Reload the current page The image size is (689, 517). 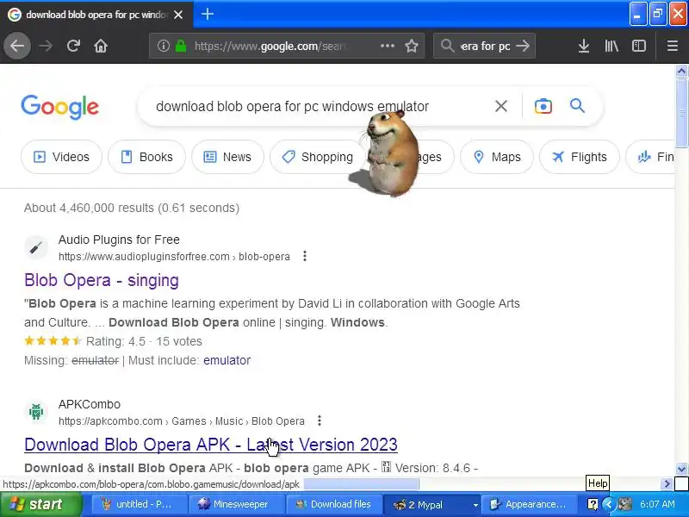pos(73,46)
